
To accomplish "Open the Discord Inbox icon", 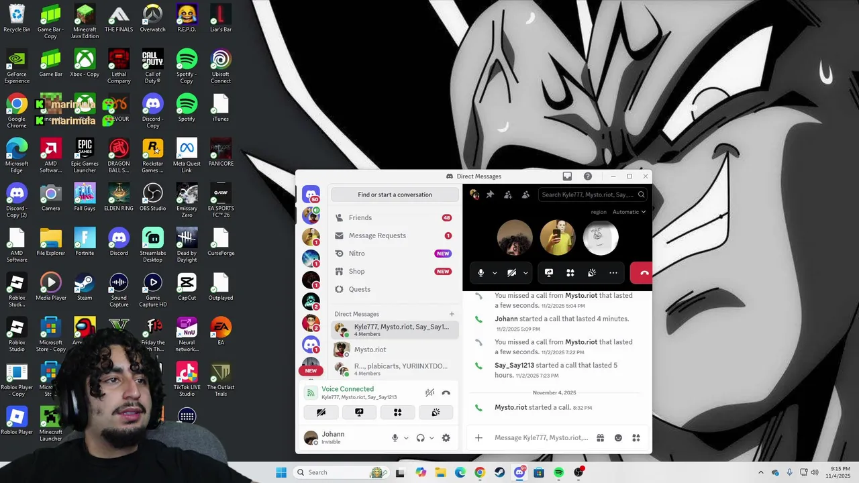I will [567, 176].
